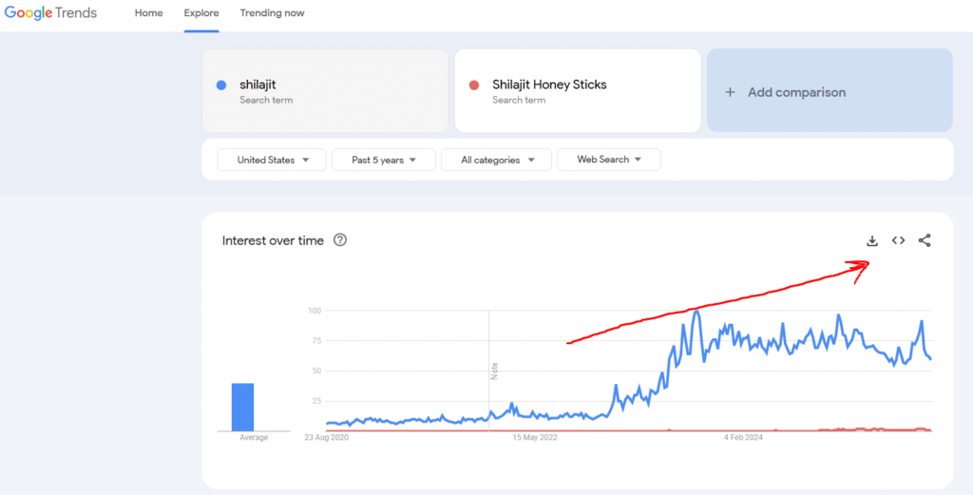Open the Trending now tab
Screen dimensions: 973x495
(273, 13)
